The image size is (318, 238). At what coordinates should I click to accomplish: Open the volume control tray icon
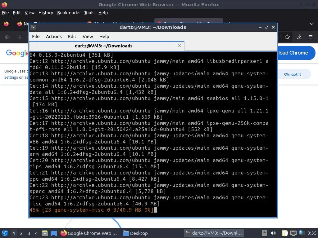[x=273, y=233]
